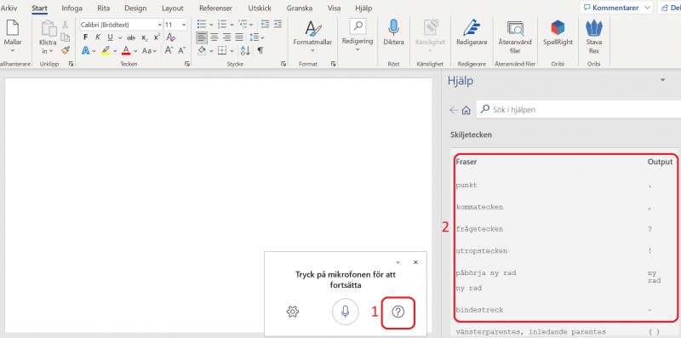Click the Kommentarer button

pos(615,8)
